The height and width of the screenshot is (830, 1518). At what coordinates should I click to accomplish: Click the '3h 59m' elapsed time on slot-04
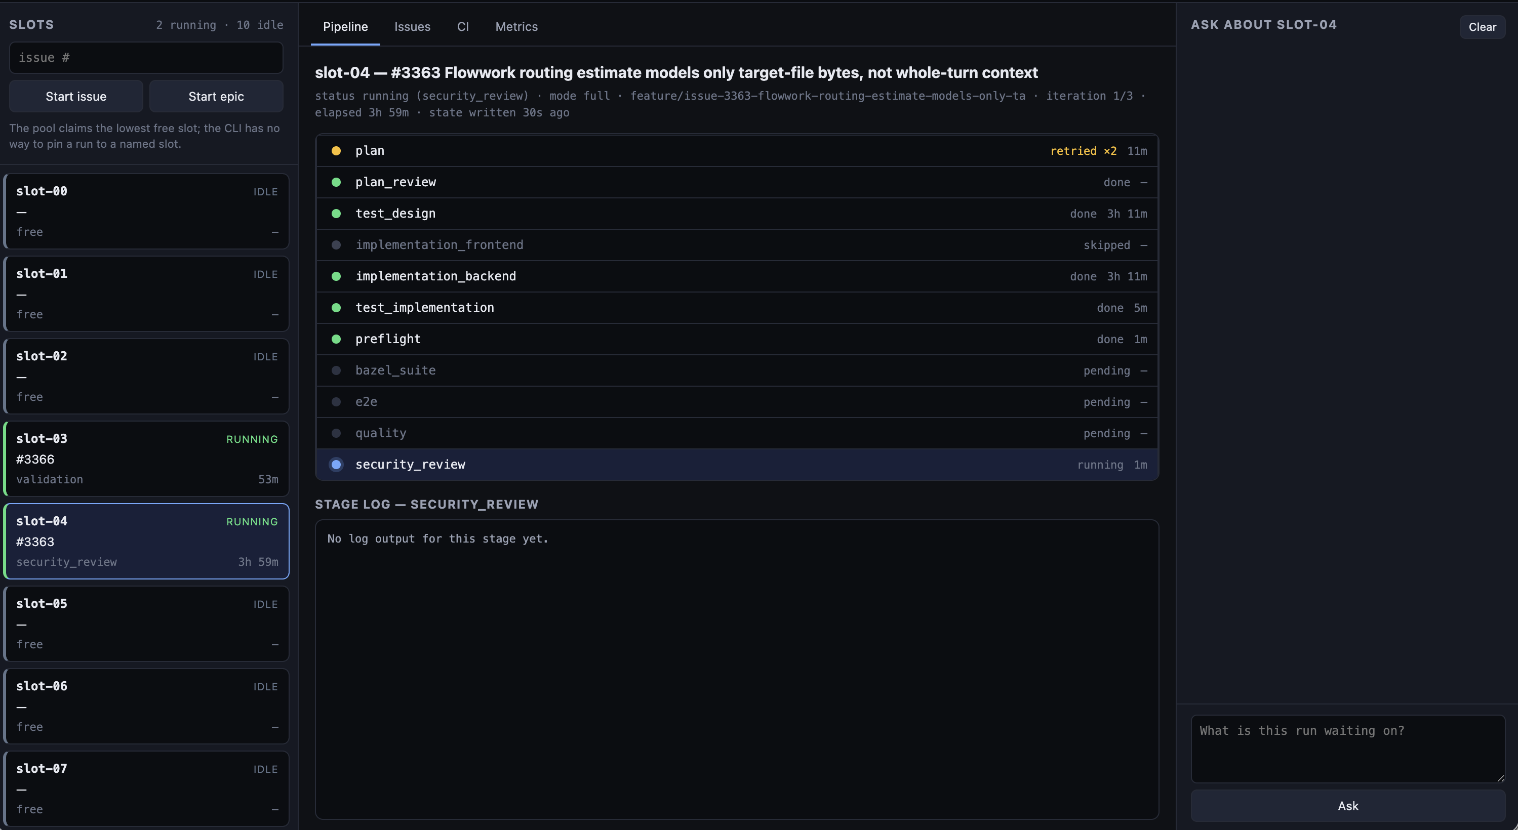pyautogui.click(x=258, y=562)
